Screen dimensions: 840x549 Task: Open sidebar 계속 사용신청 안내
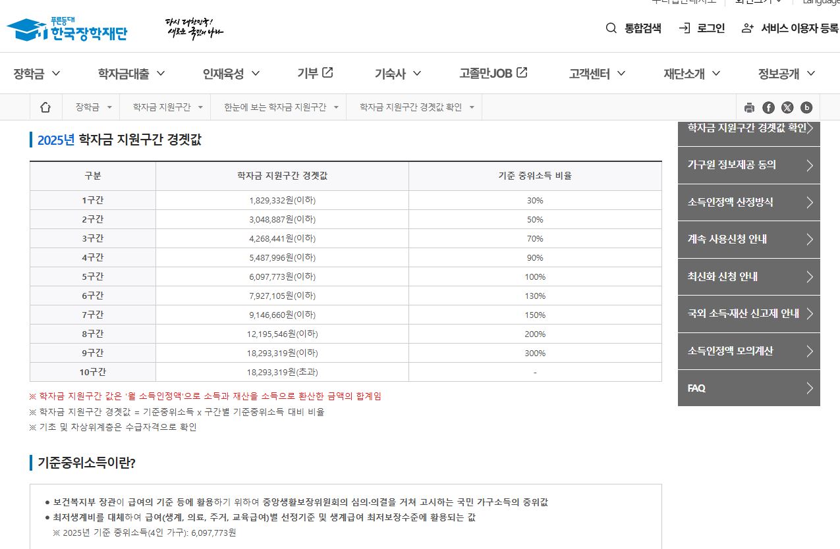tap(749, 239)
